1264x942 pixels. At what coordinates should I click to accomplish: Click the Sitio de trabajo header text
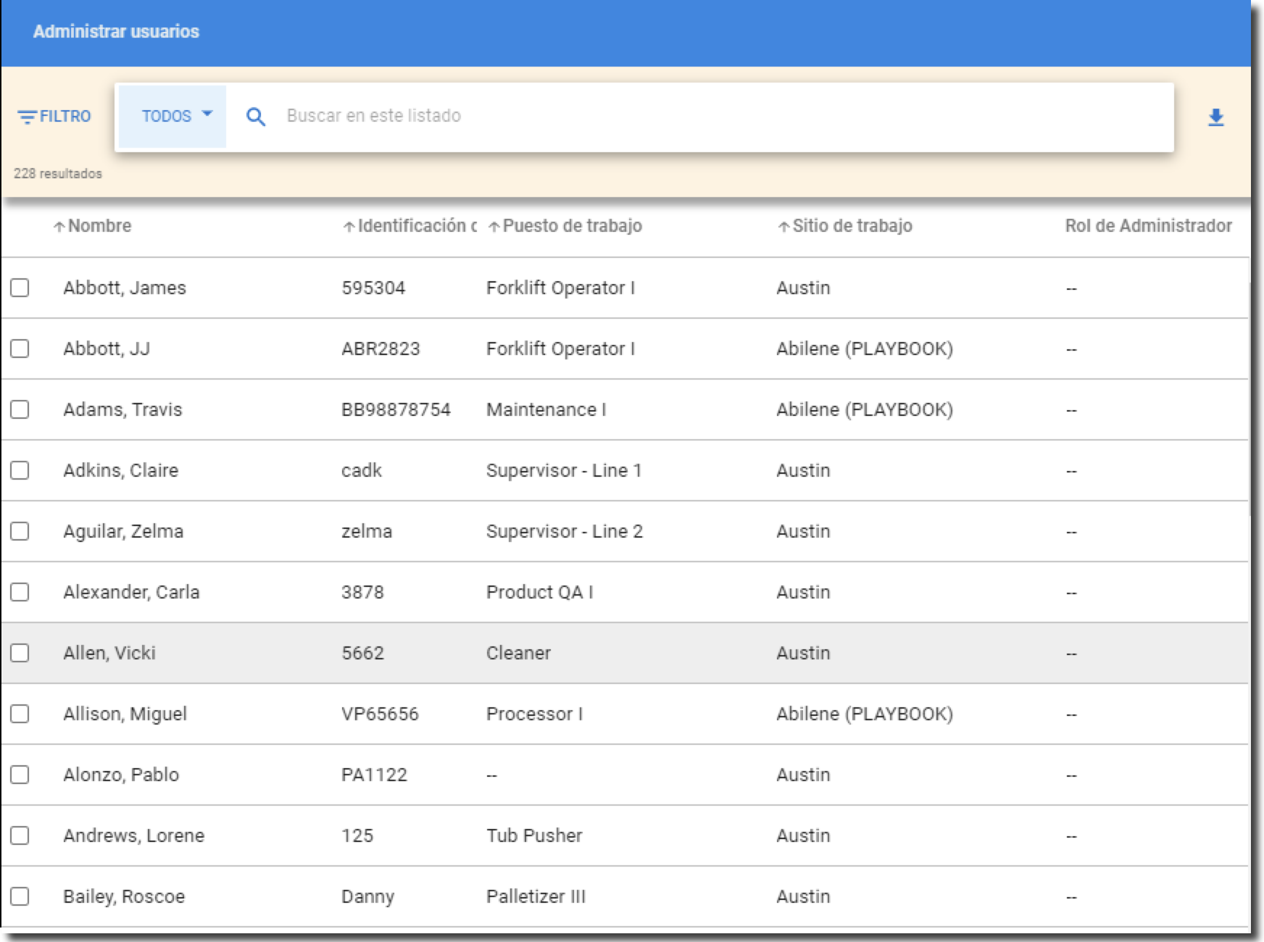click(852, 226)
